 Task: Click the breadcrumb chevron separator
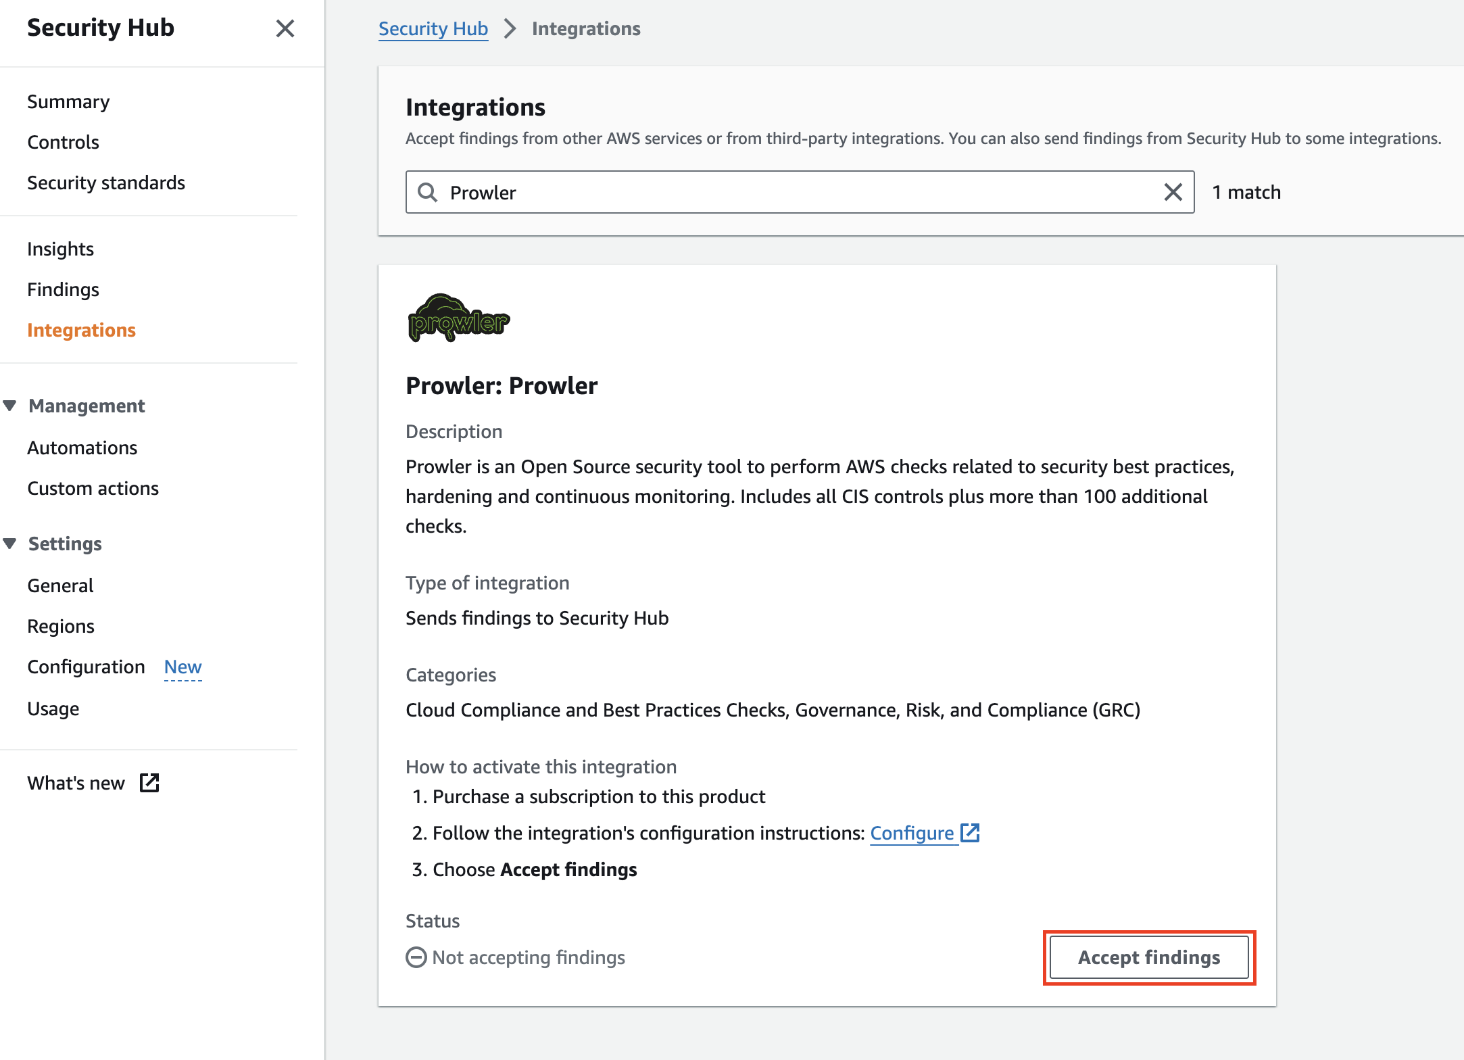click(510, 28)
